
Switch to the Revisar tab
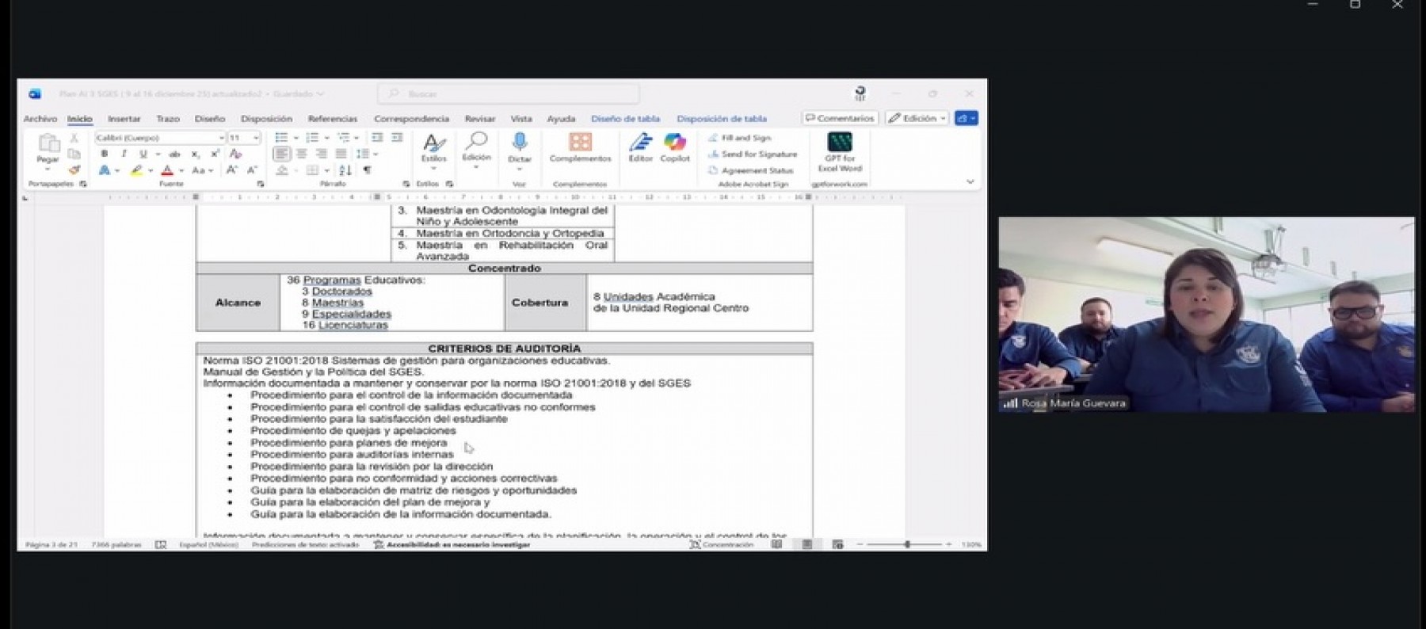click(x=480, y=119)
